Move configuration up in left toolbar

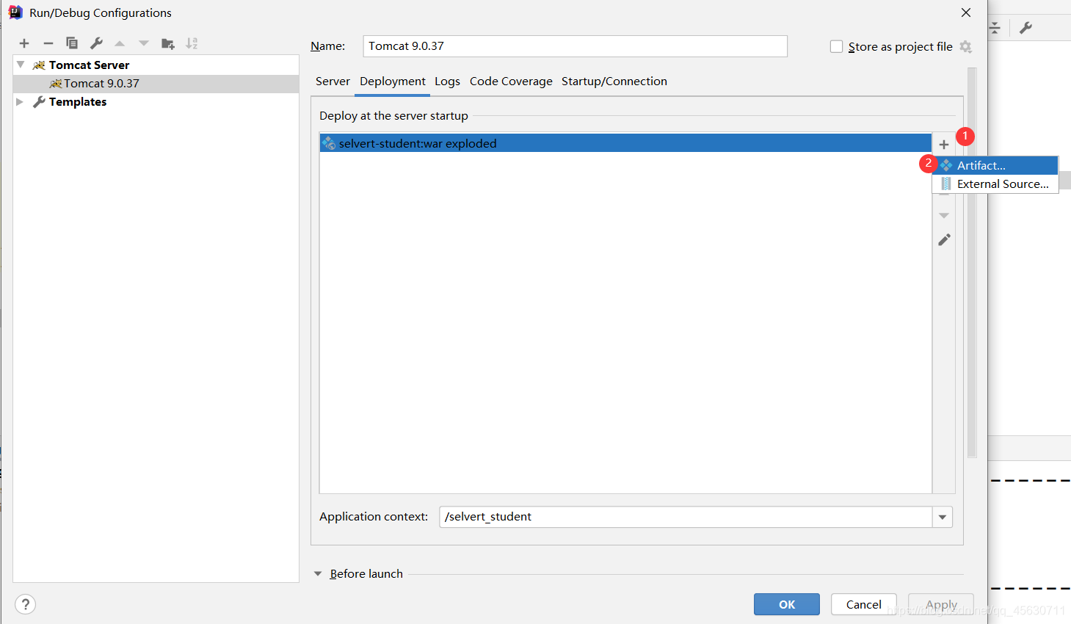coord(120,43)
